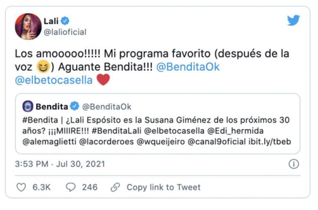Image resolution: width=318 pixels, height=210 pixels.
Task: Open Bendita's small profile avatar
Action: pos(28,107)
